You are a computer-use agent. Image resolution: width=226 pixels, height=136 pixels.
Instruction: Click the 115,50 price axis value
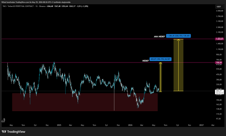click(219, 114)
